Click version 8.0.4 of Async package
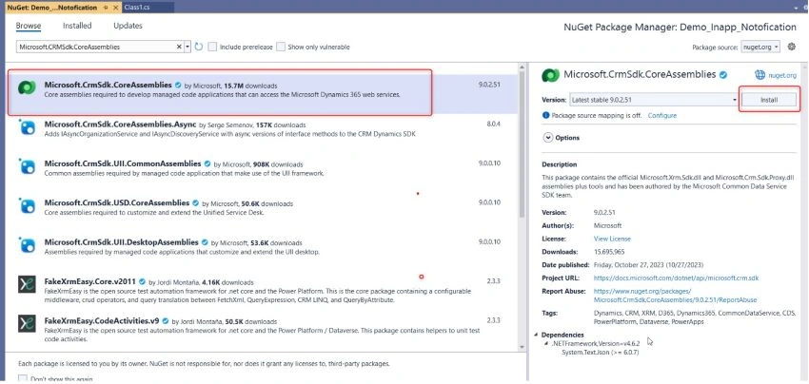The width and height of the screenshot is (809, 384). point(494,125)
